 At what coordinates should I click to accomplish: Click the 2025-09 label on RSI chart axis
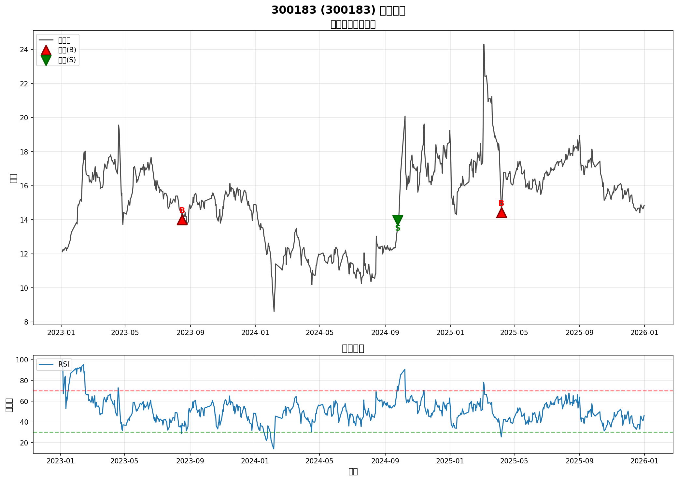tap(579, 461)
